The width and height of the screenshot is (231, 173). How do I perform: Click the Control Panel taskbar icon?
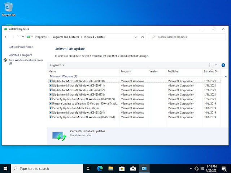(x=144, y=168)
